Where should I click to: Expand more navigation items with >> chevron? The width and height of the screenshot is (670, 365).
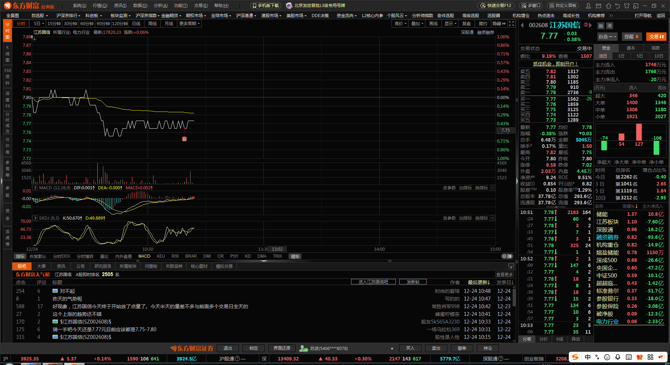coord(611,16)
